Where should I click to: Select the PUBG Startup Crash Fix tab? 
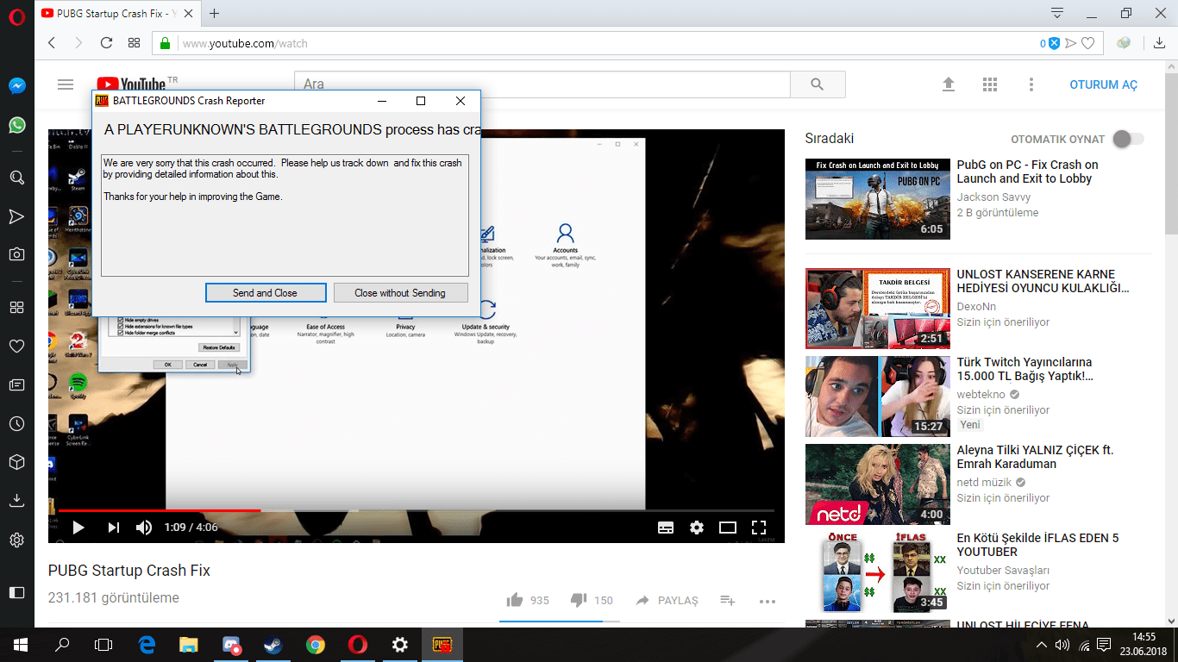(118, 13)
